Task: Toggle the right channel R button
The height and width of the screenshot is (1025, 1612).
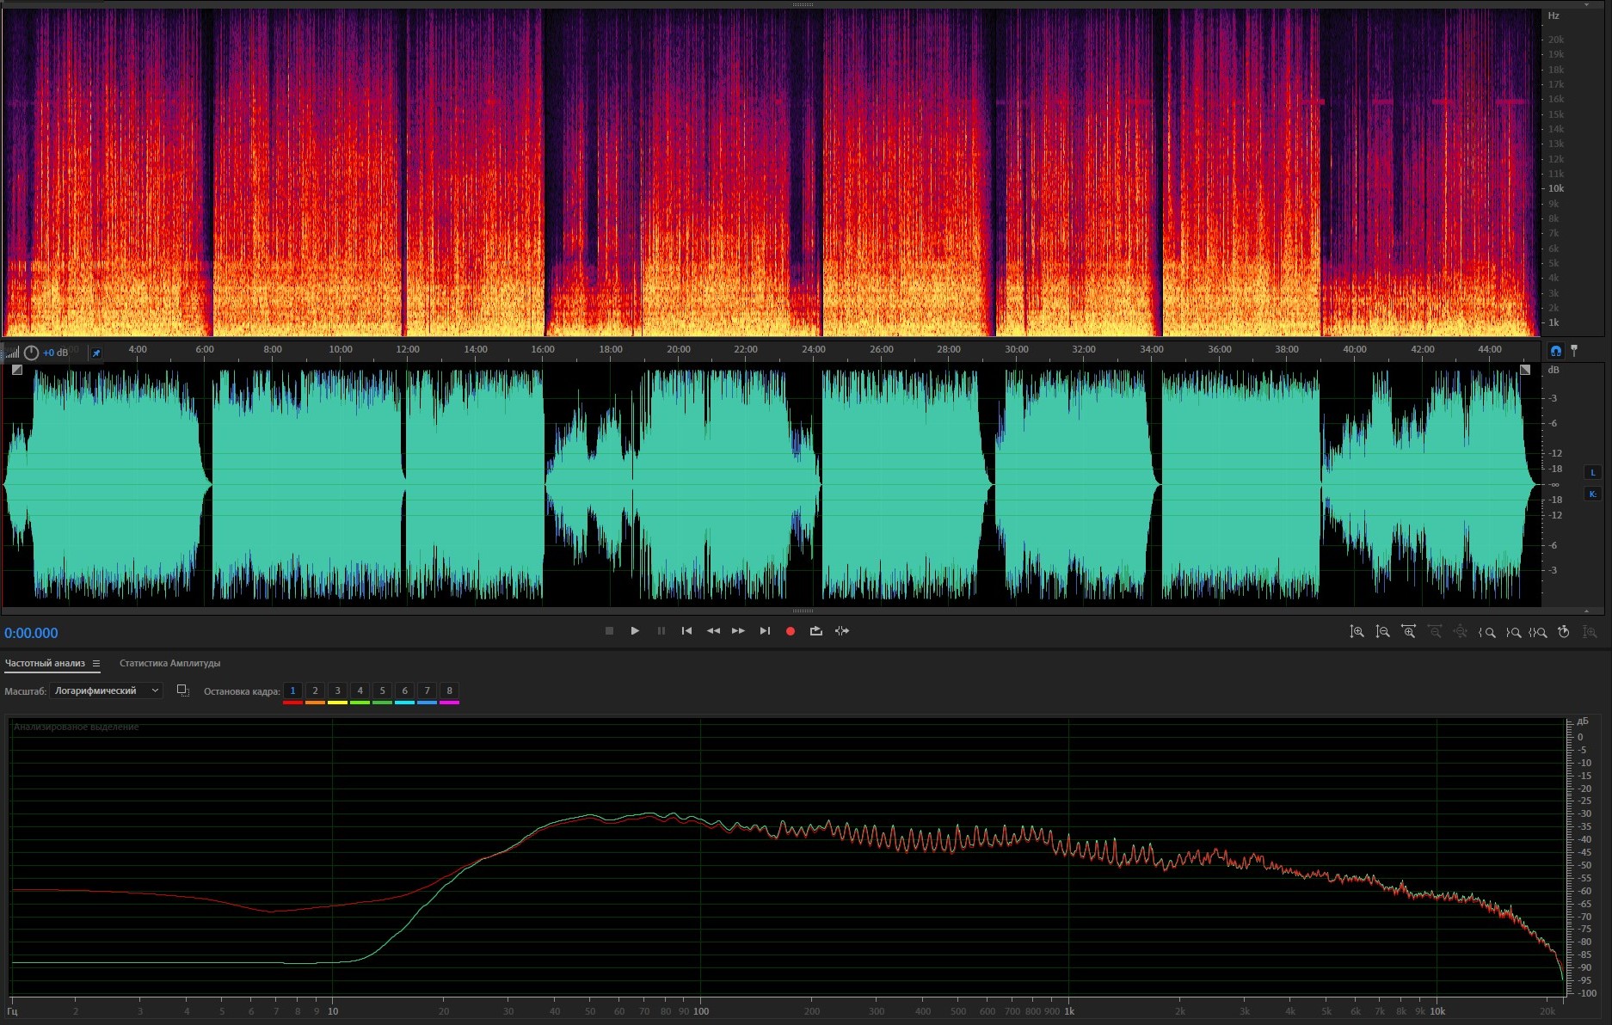Action: (1592, 494)
